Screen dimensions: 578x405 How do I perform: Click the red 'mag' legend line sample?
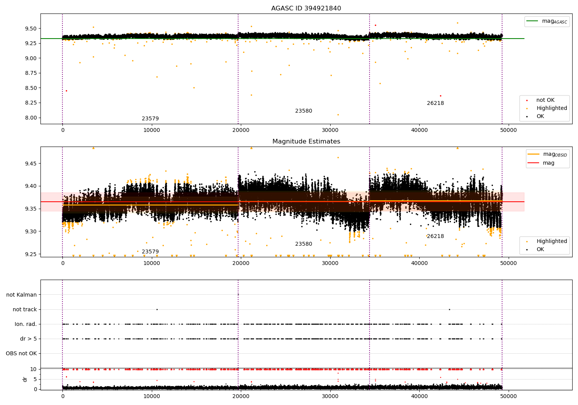[534, 163]
